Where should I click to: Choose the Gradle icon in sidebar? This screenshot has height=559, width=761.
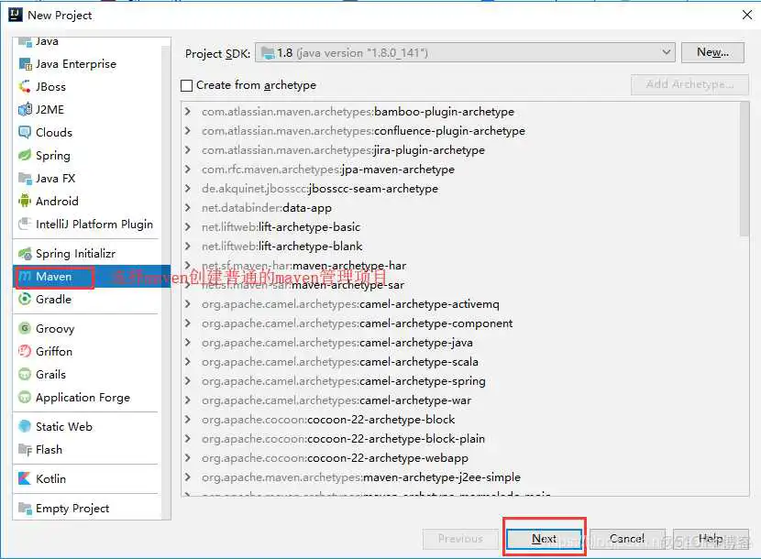coord(26,300)
